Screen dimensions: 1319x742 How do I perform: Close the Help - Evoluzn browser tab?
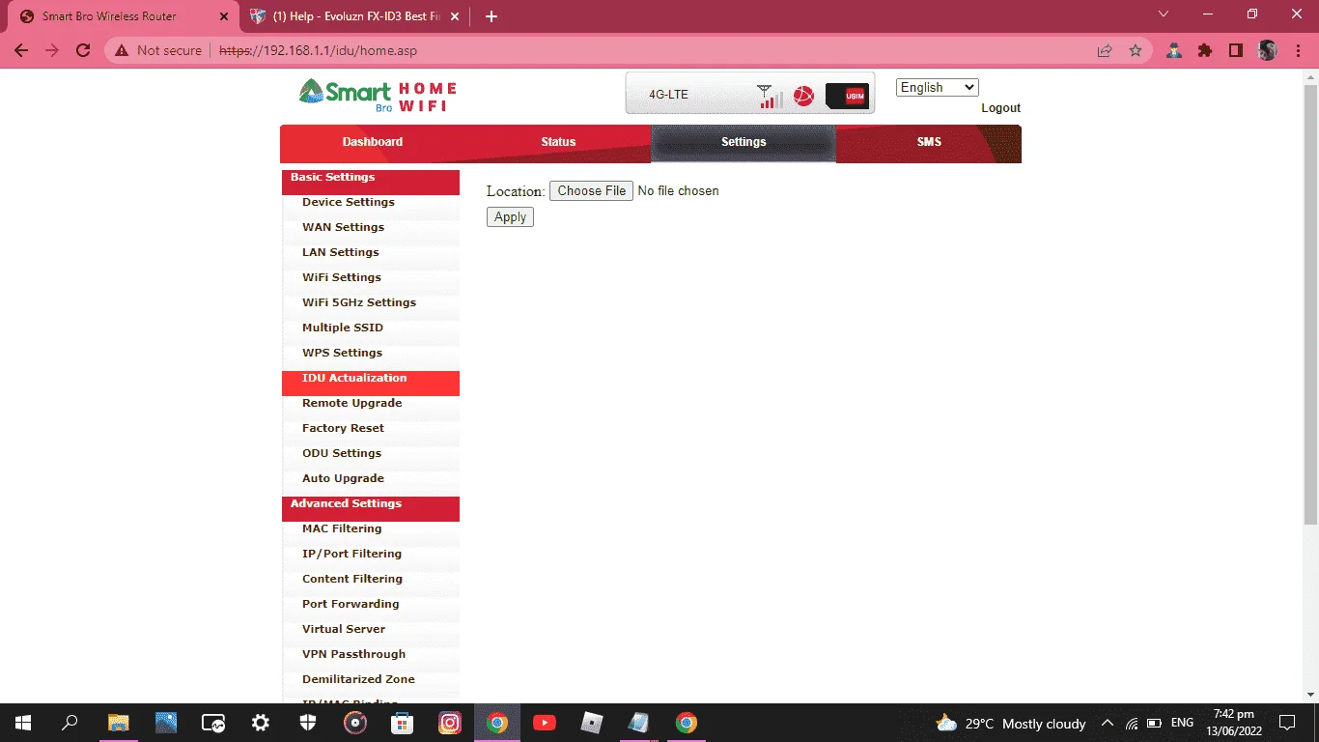[x=456, y=16]
